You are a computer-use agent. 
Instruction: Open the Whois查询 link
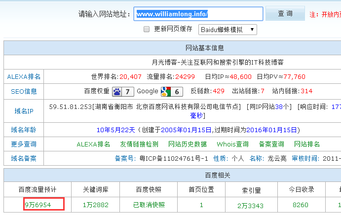tap(232, 144)
